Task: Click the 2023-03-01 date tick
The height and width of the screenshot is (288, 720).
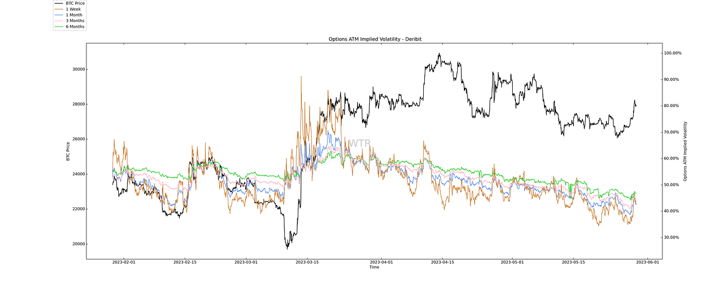Action: 246,262
